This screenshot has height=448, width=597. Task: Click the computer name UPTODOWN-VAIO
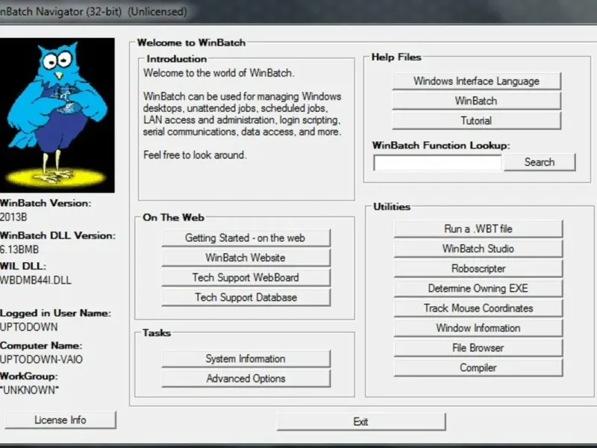[x=41, y=360]
